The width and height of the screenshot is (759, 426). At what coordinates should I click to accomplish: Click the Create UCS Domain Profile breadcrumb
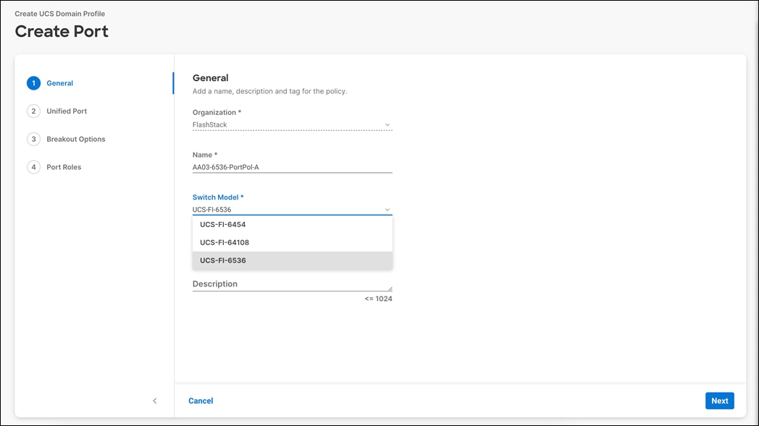point(61,13)
